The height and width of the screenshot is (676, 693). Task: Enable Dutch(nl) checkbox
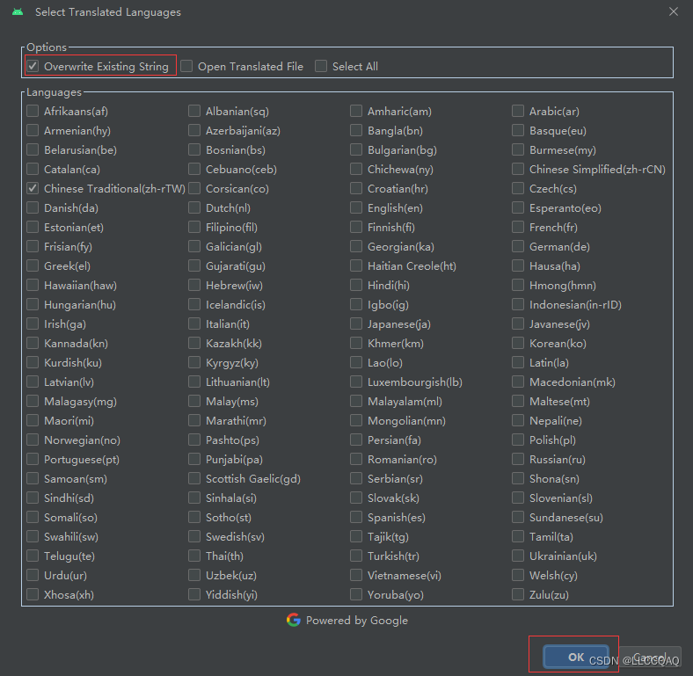pos(194,207)
